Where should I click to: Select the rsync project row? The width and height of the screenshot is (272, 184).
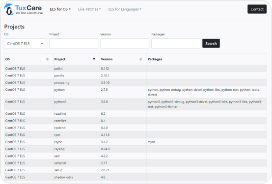tap(136, 142)
